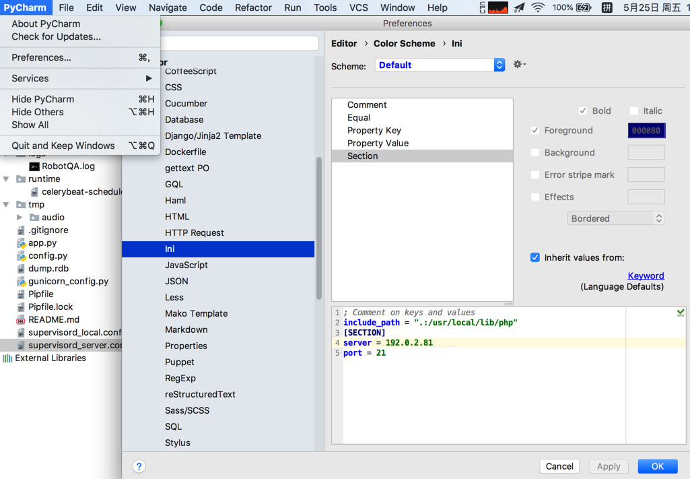Click the RobotQA.log file icon
This screenshot has width=690, height=479.
tap(34, 166)
